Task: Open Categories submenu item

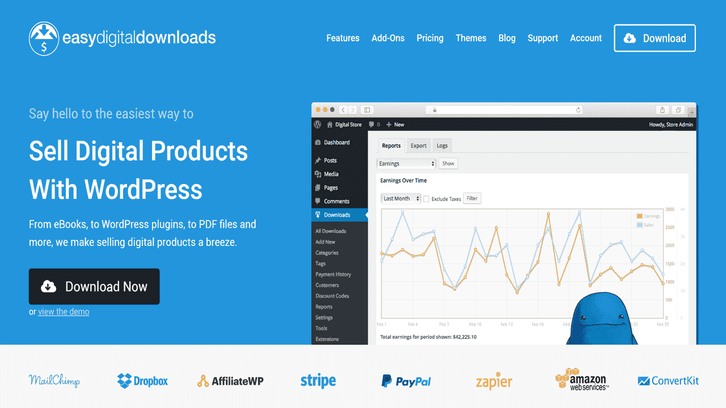Action: (x=327, y=253)
